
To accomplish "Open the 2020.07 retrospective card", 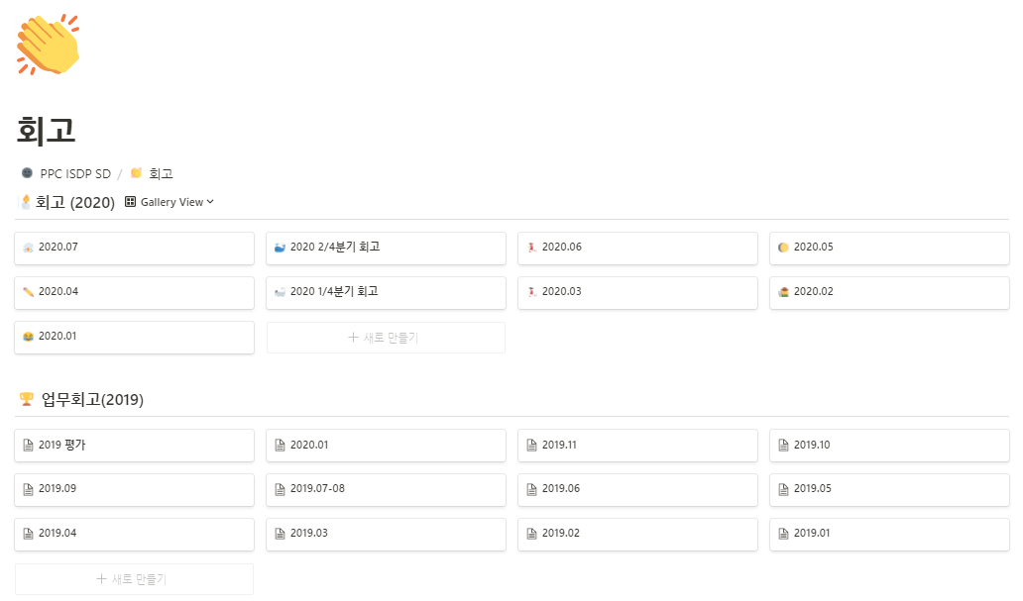I will click(x=135, y=249).
